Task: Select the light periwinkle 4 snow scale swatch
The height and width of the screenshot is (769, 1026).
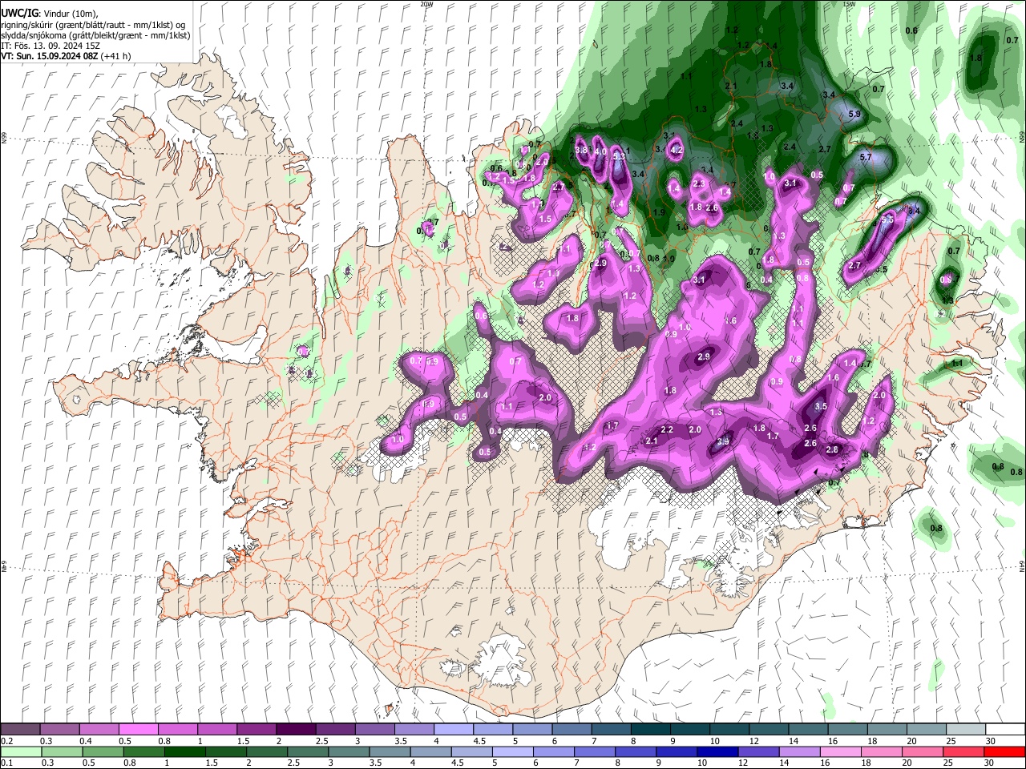Action: pyautogui.click(x=454, y=730)
